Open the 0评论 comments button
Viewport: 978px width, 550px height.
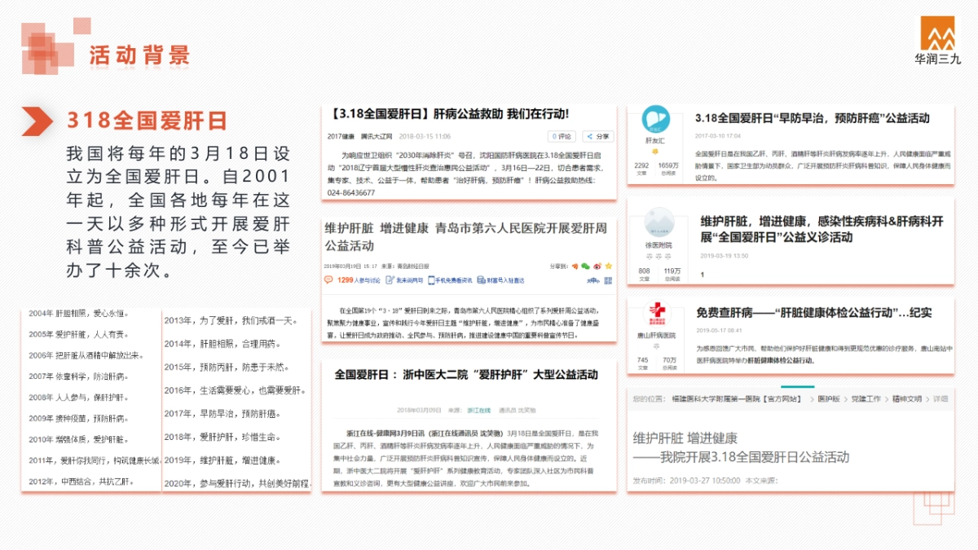point(562,136)
